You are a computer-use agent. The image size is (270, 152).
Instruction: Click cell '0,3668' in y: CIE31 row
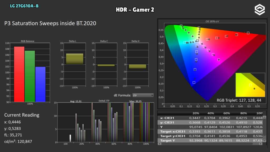pyautogui.click(x=195, y=122)
